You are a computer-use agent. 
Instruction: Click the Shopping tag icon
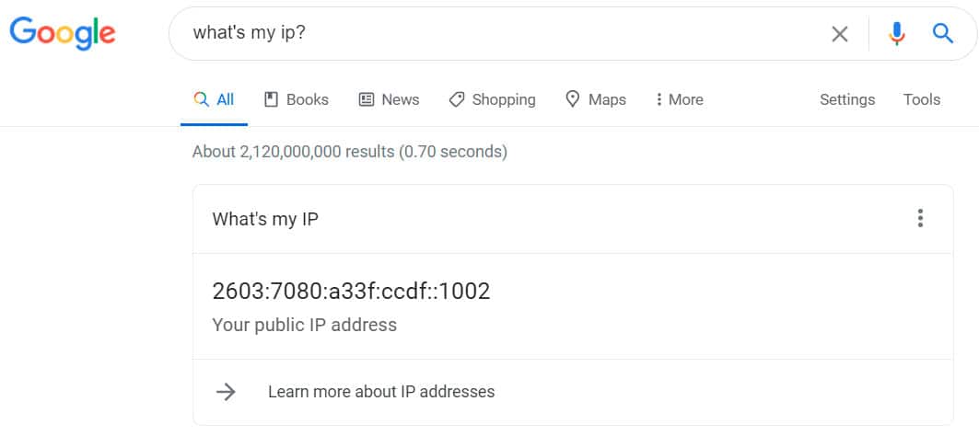pos(457,99)
